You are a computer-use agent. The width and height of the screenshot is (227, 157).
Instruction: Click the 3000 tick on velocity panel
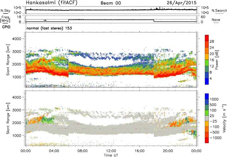click(x=17, y=110)
